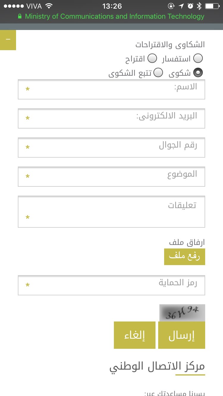Tap the Bluetooth status icon
Image resolution: width=223 pixels, height=396 pixels.
click(199, 6)
